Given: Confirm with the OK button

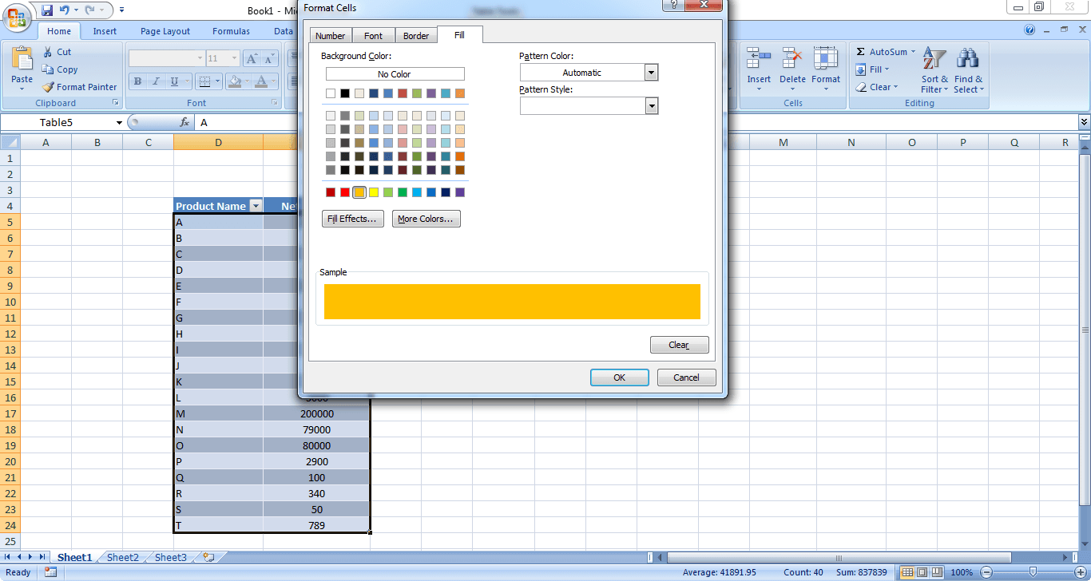Looking at the screenshot, I should [x=620, y=377].
